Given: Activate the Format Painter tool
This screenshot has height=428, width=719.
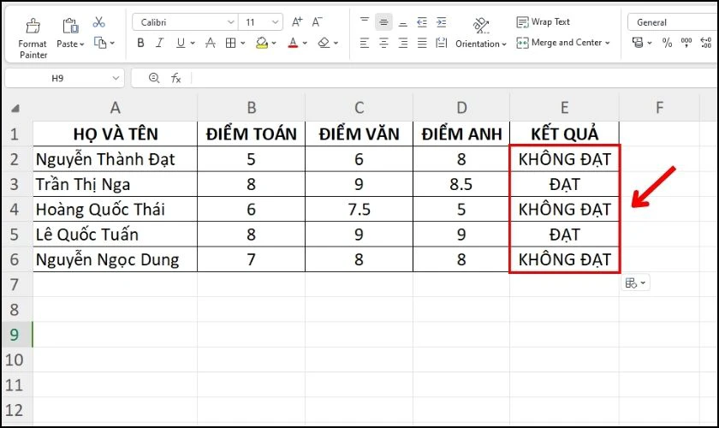Looking at the screenshot, I should pyautogui.click(x=33, y=39).
